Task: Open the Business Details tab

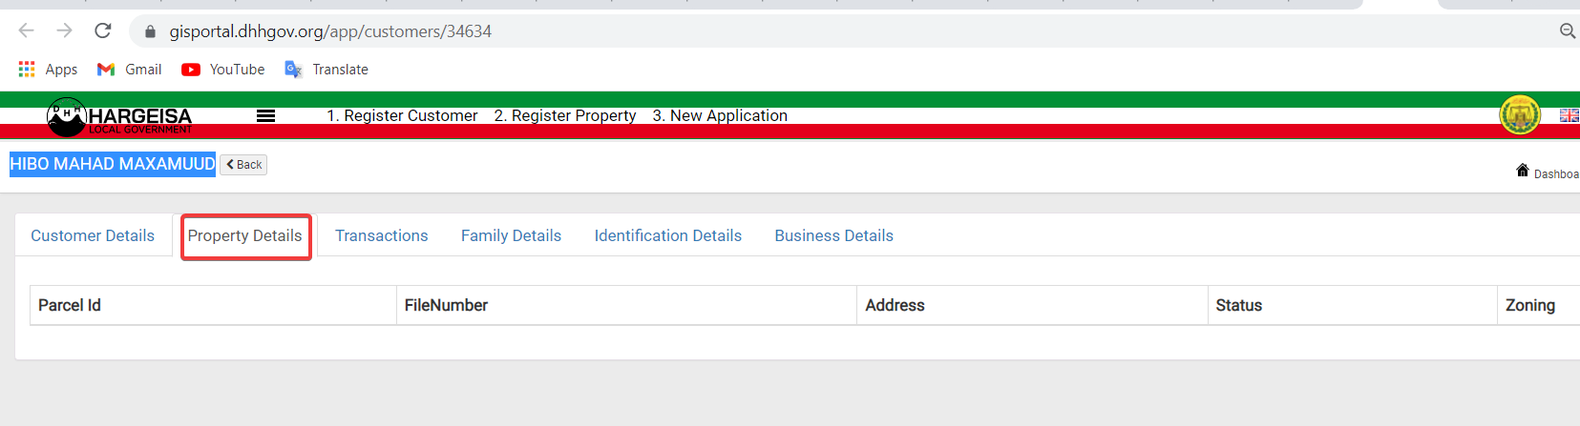Action: [833, 235]
